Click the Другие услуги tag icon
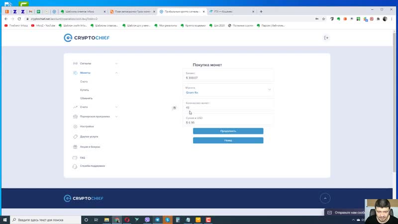398x224 pixels. tap(75, 136)
